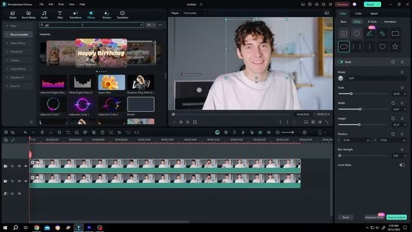Click the effects search input field
Viewport: 412px width, 232px height.
click(91, 25)
